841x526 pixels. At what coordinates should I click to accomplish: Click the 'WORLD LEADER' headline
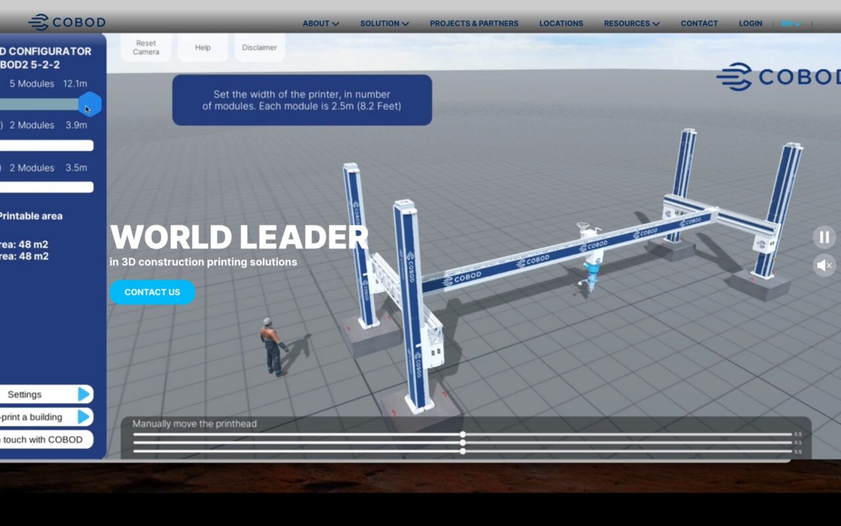[239, 237]
